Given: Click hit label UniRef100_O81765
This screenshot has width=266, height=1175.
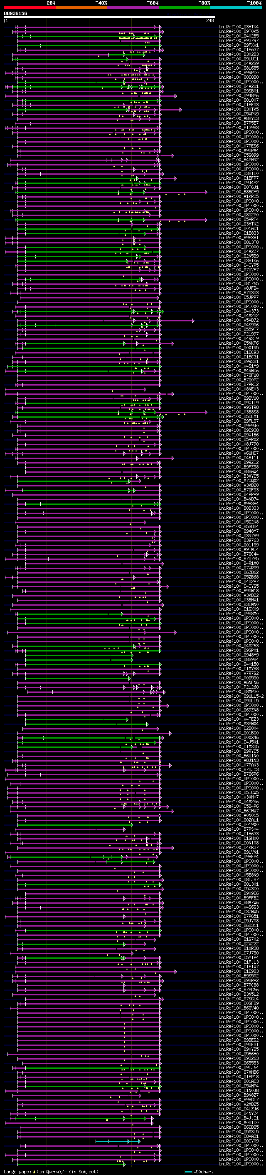Looking at the screenshot, I should (239, 284).
